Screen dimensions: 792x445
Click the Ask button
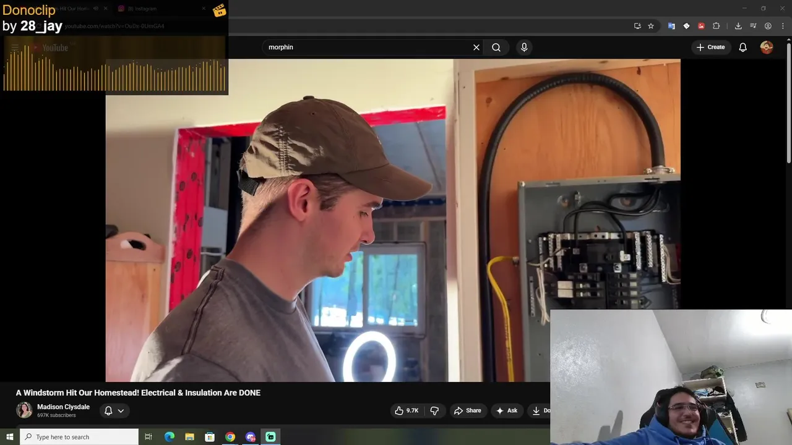507,410
